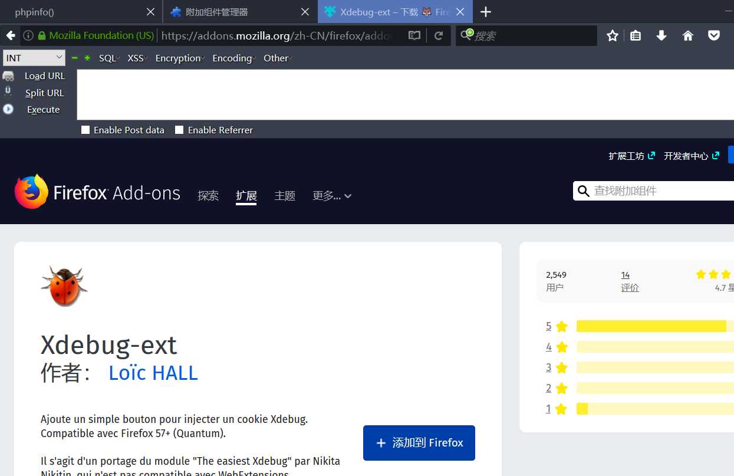Close the 附加组件管理器 tab
The width and height of the screenshot is (734, 476).
(305, 12)
